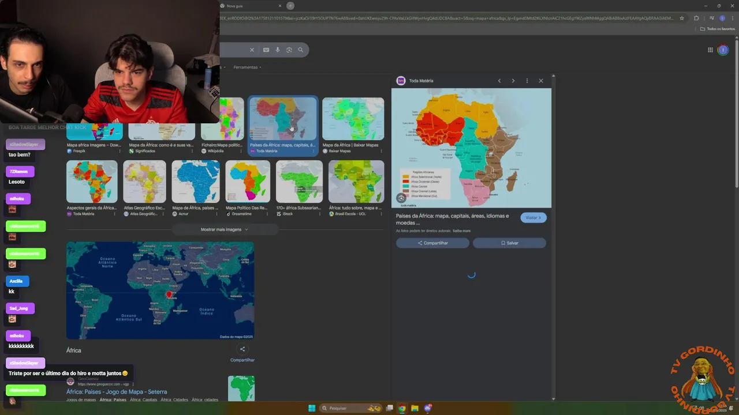Open the large Africa regions map preview
This screenshot has width=739, height=415.
click(x=471, y=148)
